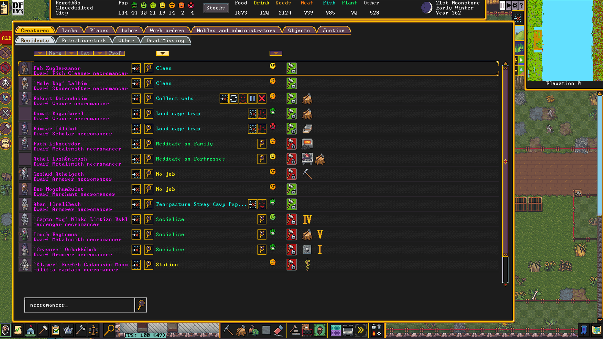Click the Stocks button

(215, 8)
